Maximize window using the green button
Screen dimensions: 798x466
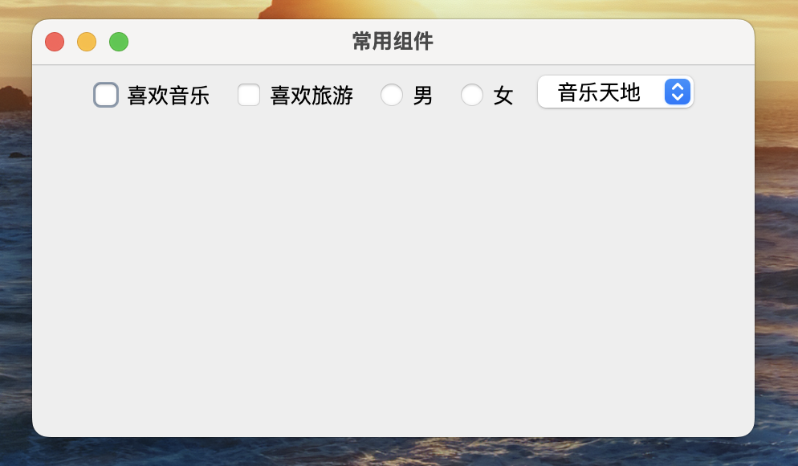[119, 42]
